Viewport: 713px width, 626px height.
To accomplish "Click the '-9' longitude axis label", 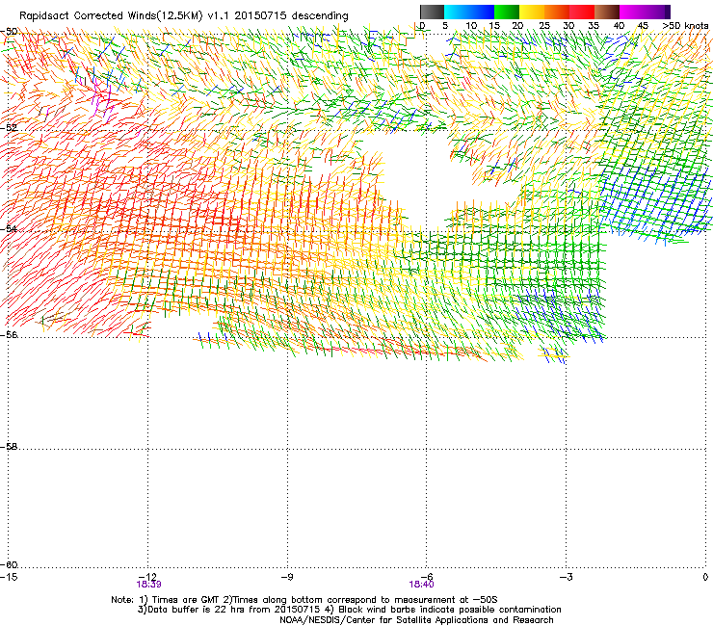I will (286, 577).
